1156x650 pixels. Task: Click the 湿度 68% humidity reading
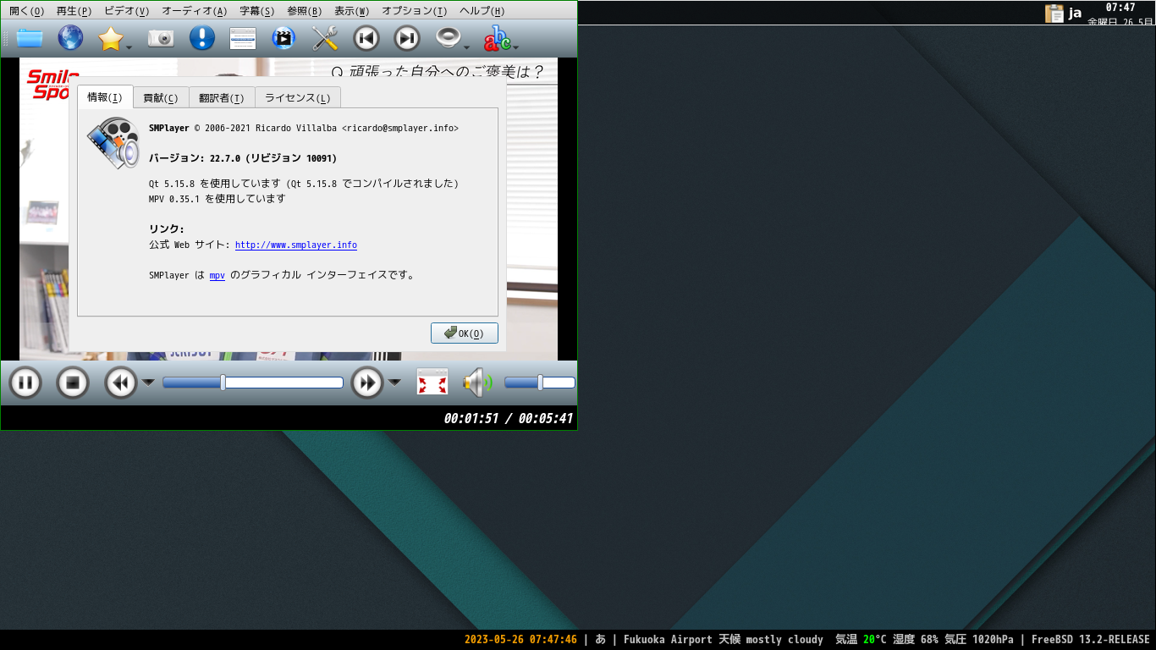coord(915,640)
